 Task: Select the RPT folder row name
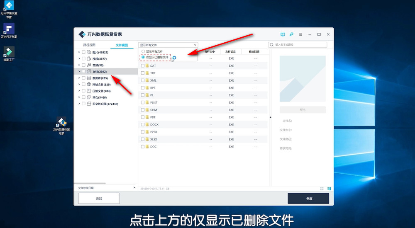(153, 88)
